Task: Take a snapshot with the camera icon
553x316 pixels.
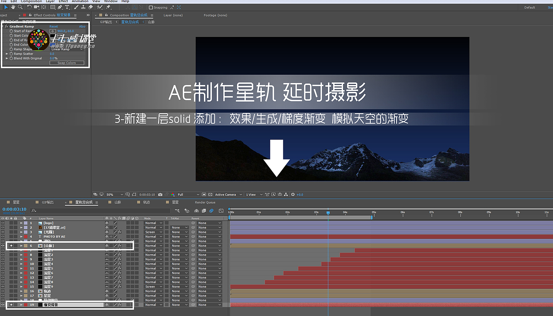Action: pos(160,194)
